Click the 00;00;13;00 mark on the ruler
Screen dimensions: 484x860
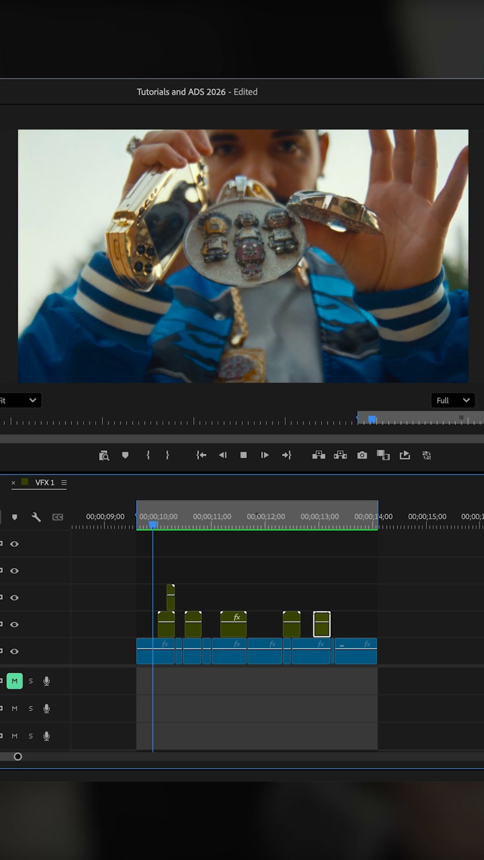click(x=320, y=516)
